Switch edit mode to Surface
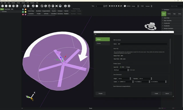 (x=169, y=14)
